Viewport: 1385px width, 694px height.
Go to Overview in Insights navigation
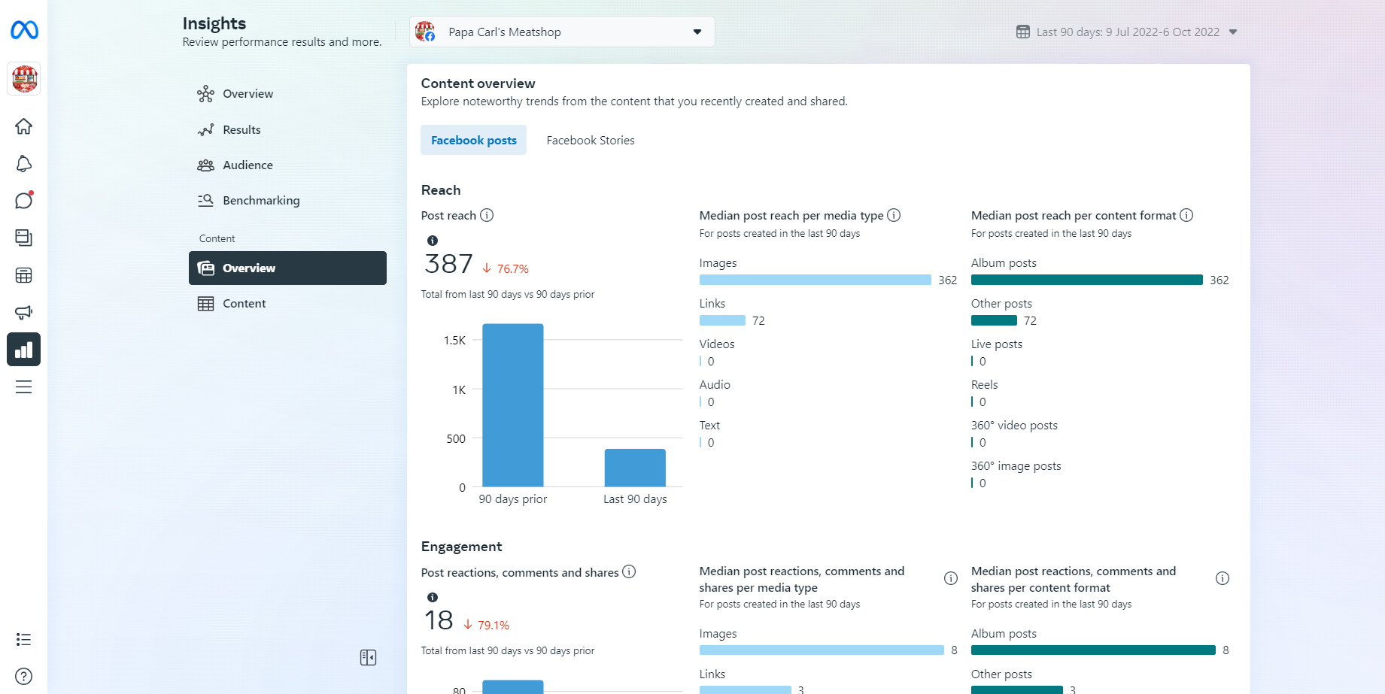pos(248,94)
